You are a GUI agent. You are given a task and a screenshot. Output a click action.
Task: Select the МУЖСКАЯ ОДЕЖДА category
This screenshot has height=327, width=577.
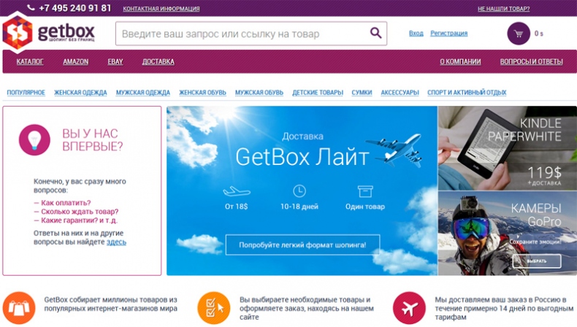click(143, 93)
